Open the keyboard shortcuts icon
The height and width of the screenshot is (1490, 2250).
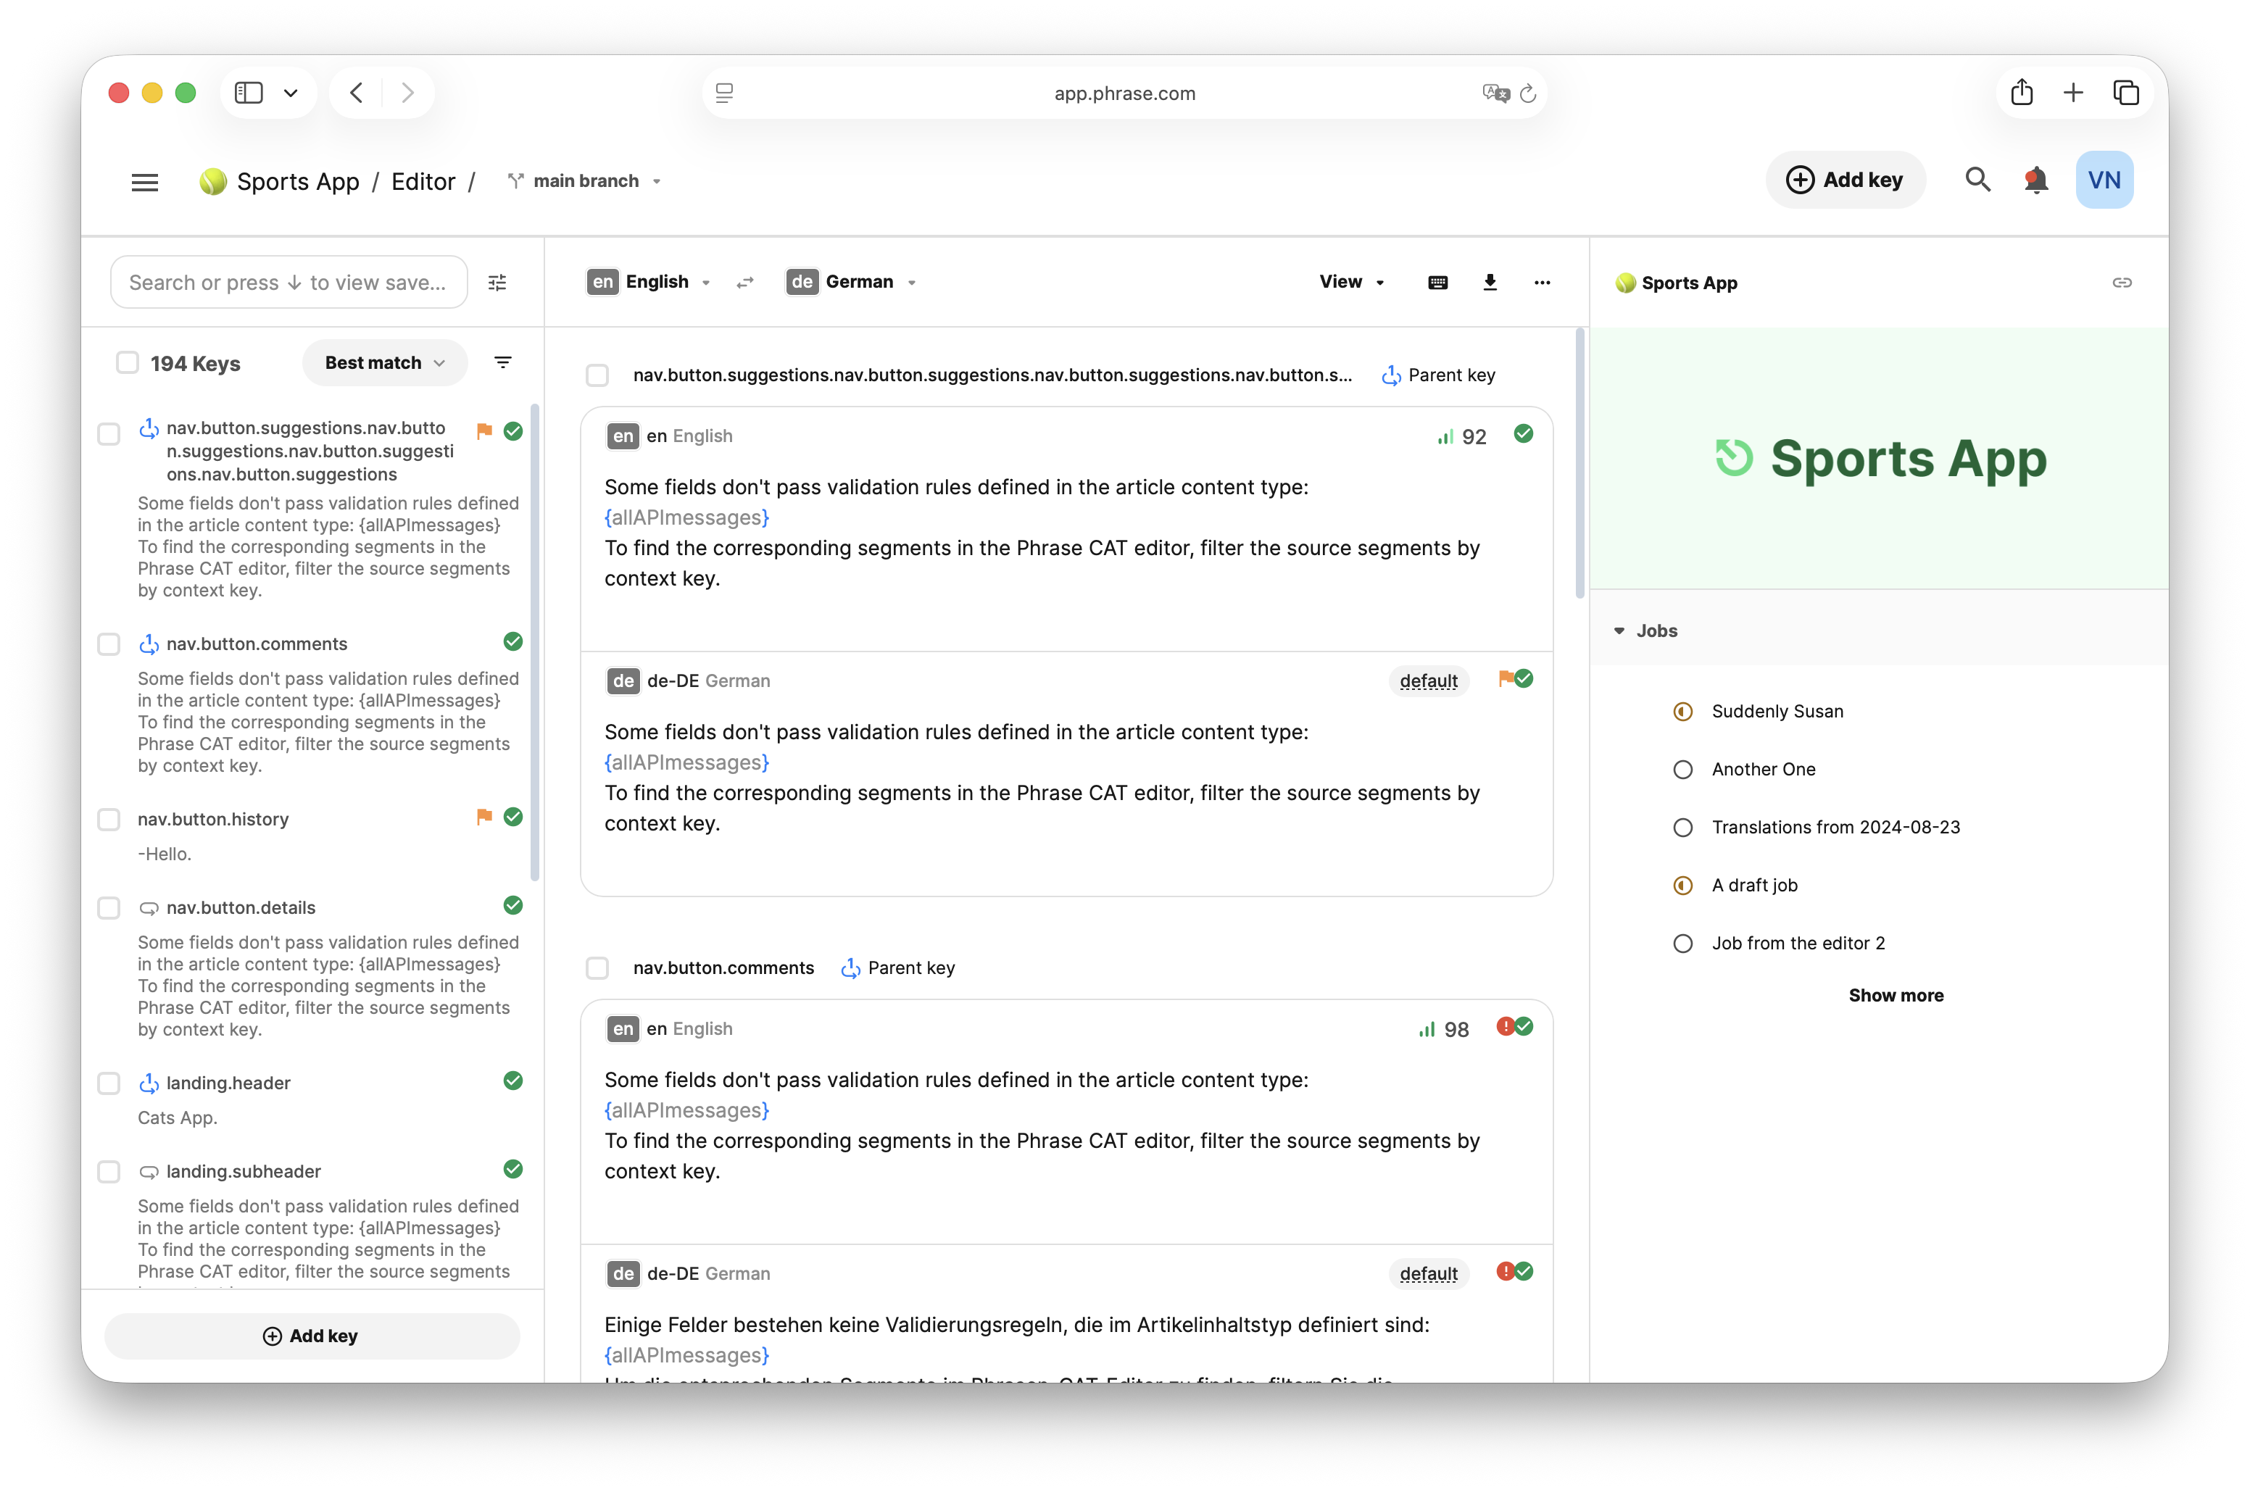point(1437,282)
